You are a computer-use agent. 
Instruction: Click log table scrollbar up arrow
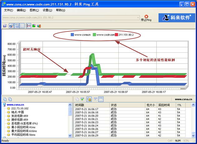click(x=193, y=105)
